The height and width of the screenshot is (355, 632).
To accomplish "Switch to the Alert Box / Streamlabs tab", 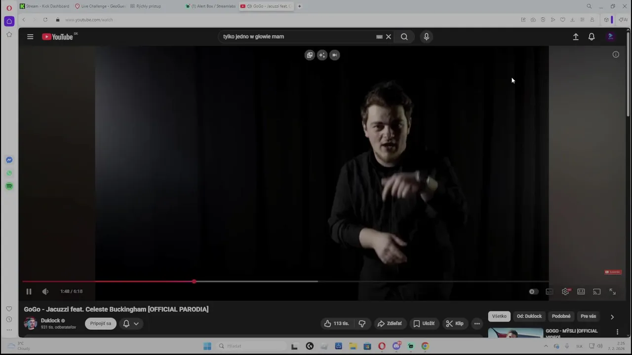I will point(211,6).
